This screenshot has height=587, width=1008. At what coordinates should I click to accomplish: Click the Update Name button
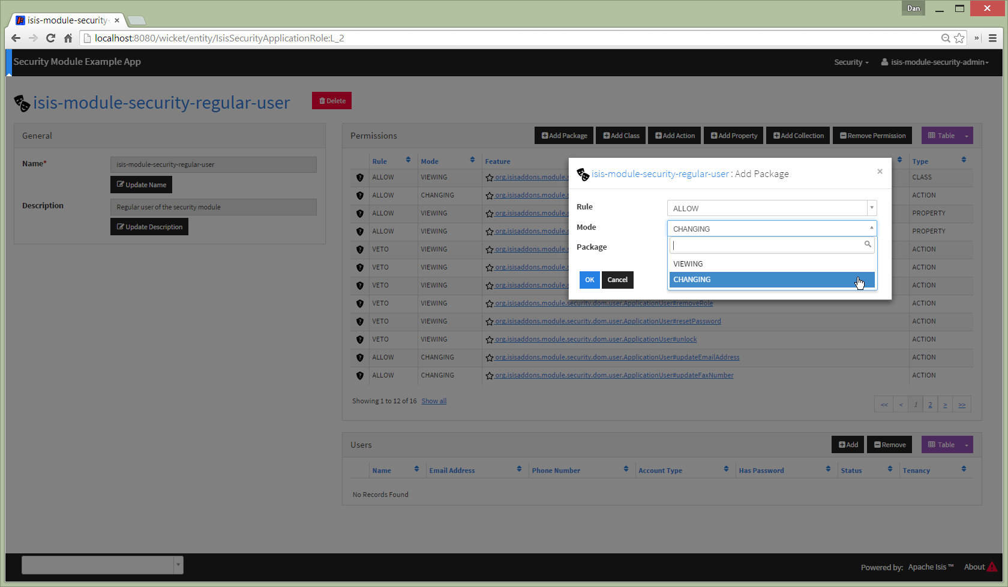tap(141, 185)
